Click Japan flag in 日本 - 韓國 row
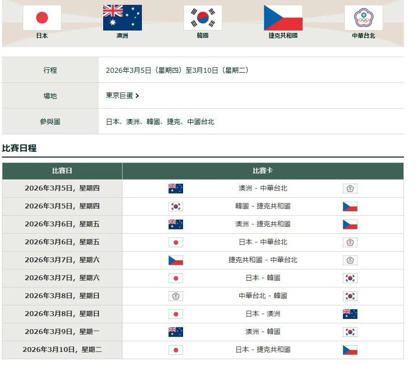The width and height of the screenshot is (417, 365). click(x=176, y=278)
